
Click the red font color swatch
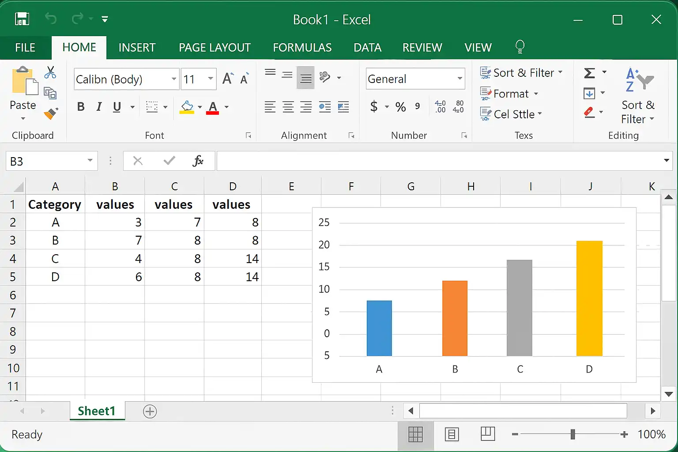tap(213, 107)
